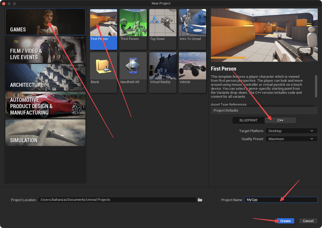Switch project type to Blueprint
This screenshot has width=322, height=228.
tap(249, 120)
